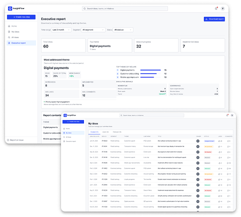241x217 pixels.
Task: Click comment icon on receipt attachment row
Action: pos(228,190)
